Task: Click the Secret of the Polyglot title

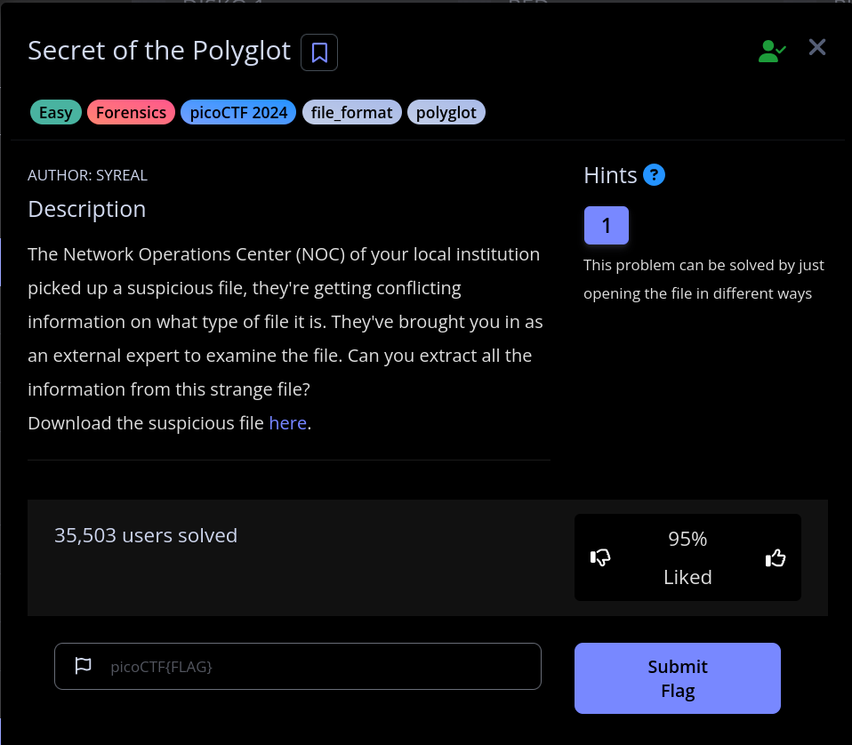Action: point(159,51)
